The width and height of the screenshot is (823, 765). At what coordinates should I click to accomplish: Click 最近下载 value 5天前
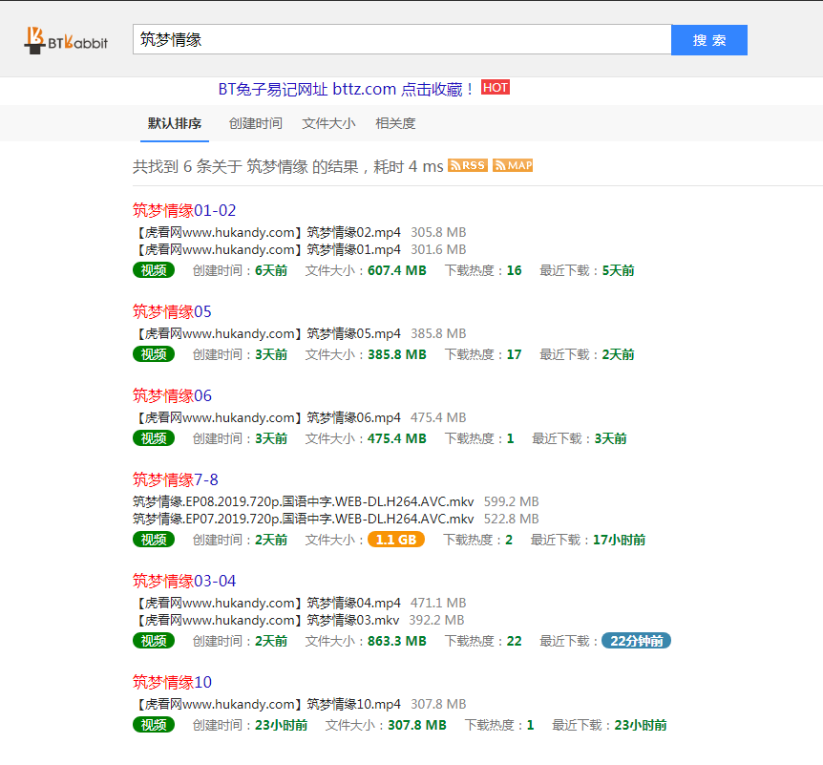(x=618, y=270)
